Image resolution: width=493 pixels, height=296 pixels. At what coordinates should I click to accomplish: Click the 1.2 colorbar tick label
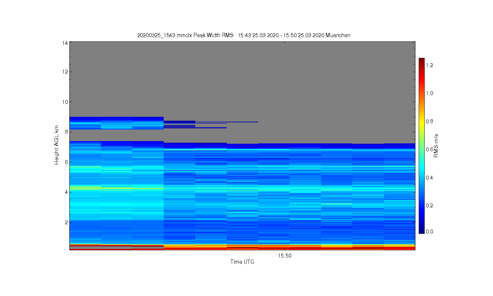point(430,65)
